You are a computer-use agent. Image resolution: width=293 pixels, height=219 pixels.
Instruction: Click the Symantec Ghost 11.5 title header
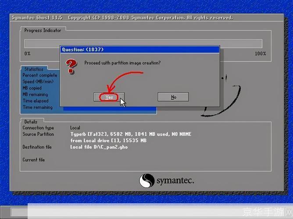38,18
